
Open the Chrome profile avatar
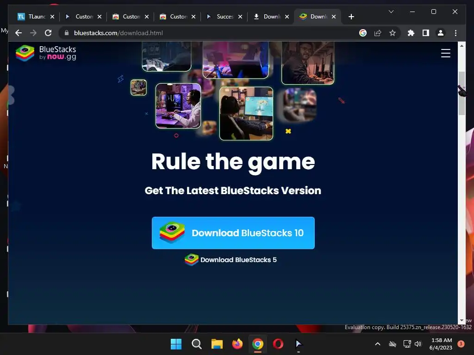pos(441,33)
